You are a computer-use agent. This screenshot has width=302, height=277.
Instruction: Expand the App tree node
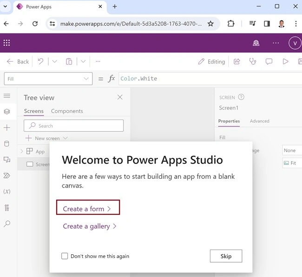(21, 151)
